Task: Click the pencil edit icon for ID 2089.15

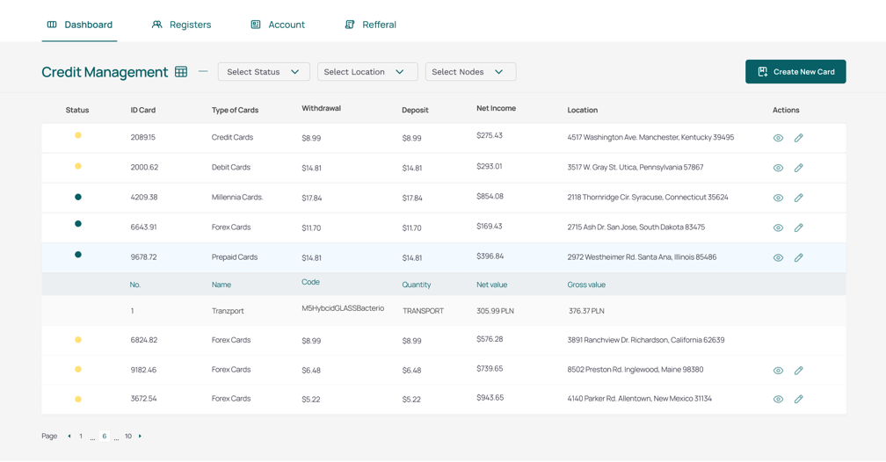Action: coord(798,138)
